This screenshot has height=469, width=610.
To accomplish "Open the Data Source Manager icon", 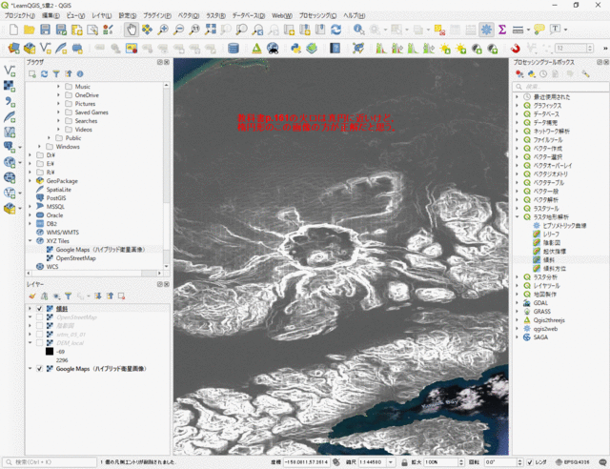I will click(x=13, y=49).
